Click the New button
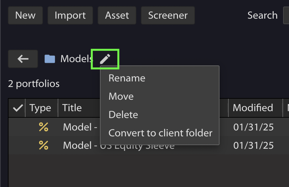The width and height of the screenshot is (289, 187). [26, 15]
